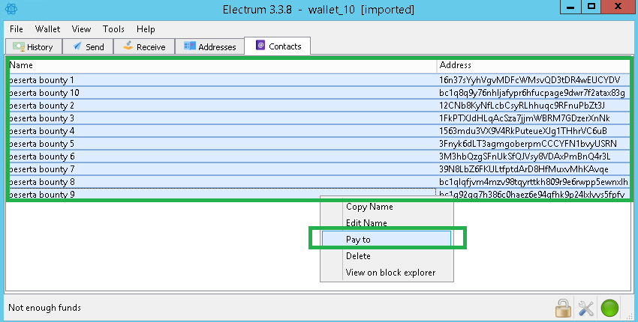This screenshot has height=322, width=638.
Task: Select contact beserta bounty 8
Action: pos(222,182)
